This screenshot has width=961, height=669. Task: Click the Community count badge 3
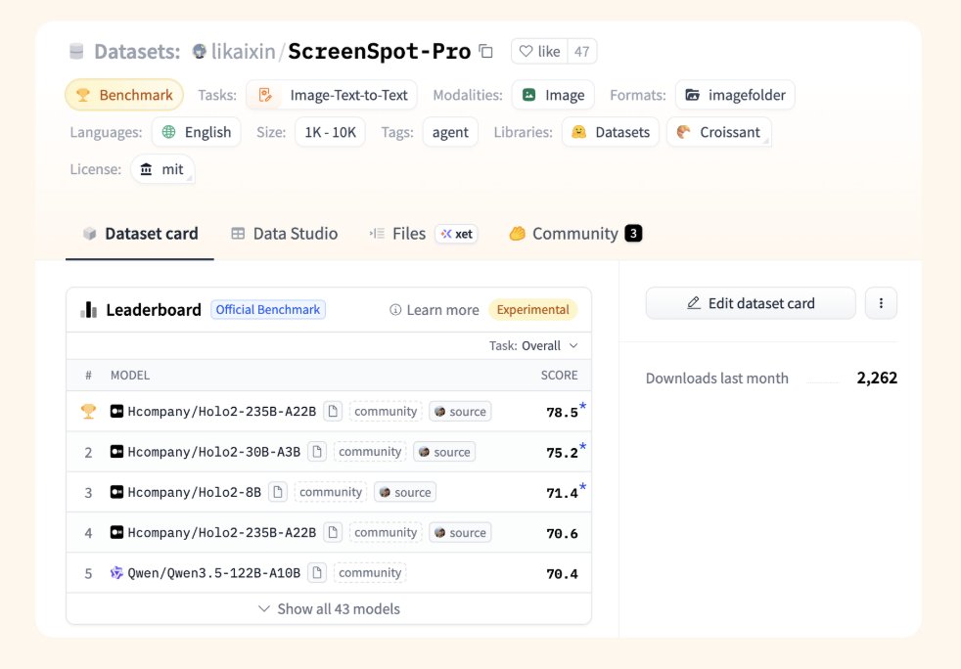[633, 234]
